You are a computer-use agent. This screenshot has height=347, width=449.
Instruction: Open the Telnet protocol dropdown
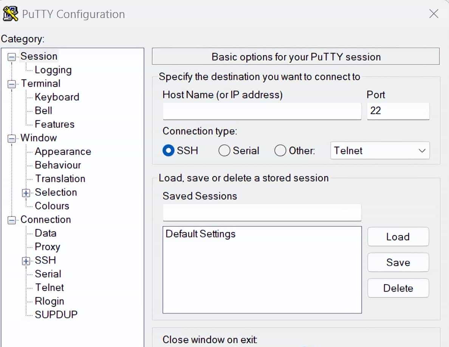pos(380,150)
